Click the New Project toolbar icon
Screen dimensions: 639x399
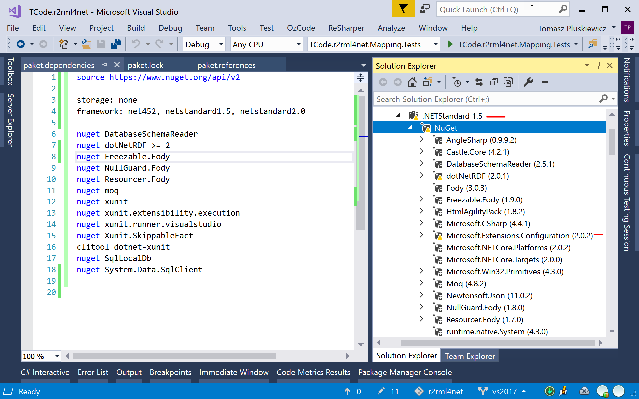click(63, 44)
